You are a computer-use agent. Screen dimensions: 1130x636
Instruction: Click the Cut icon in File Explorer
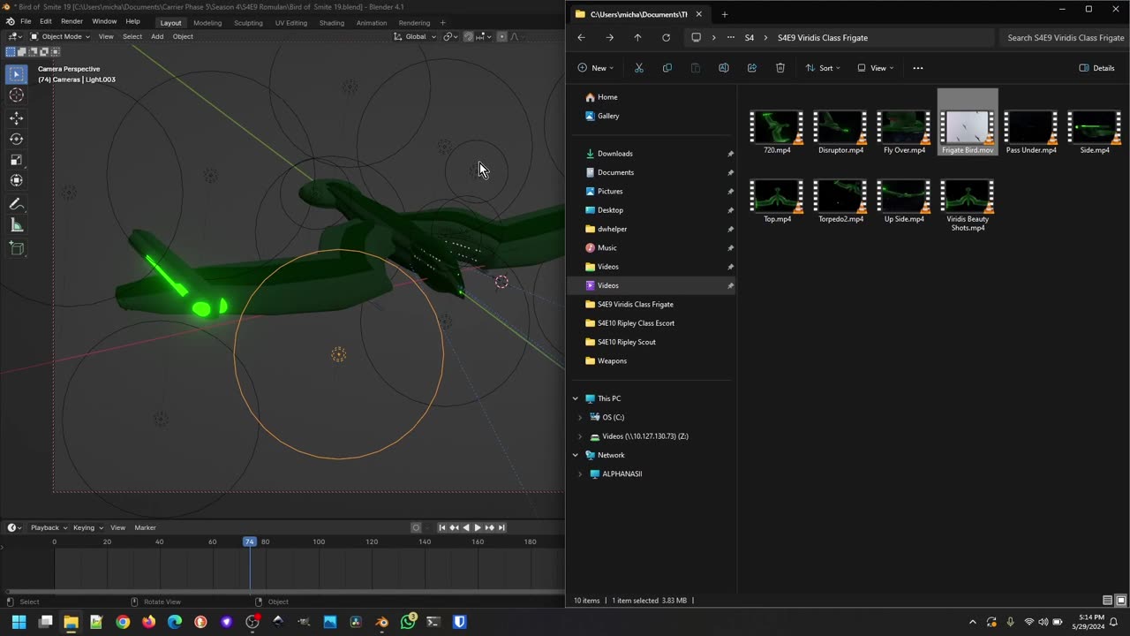[x=639, y=68]
